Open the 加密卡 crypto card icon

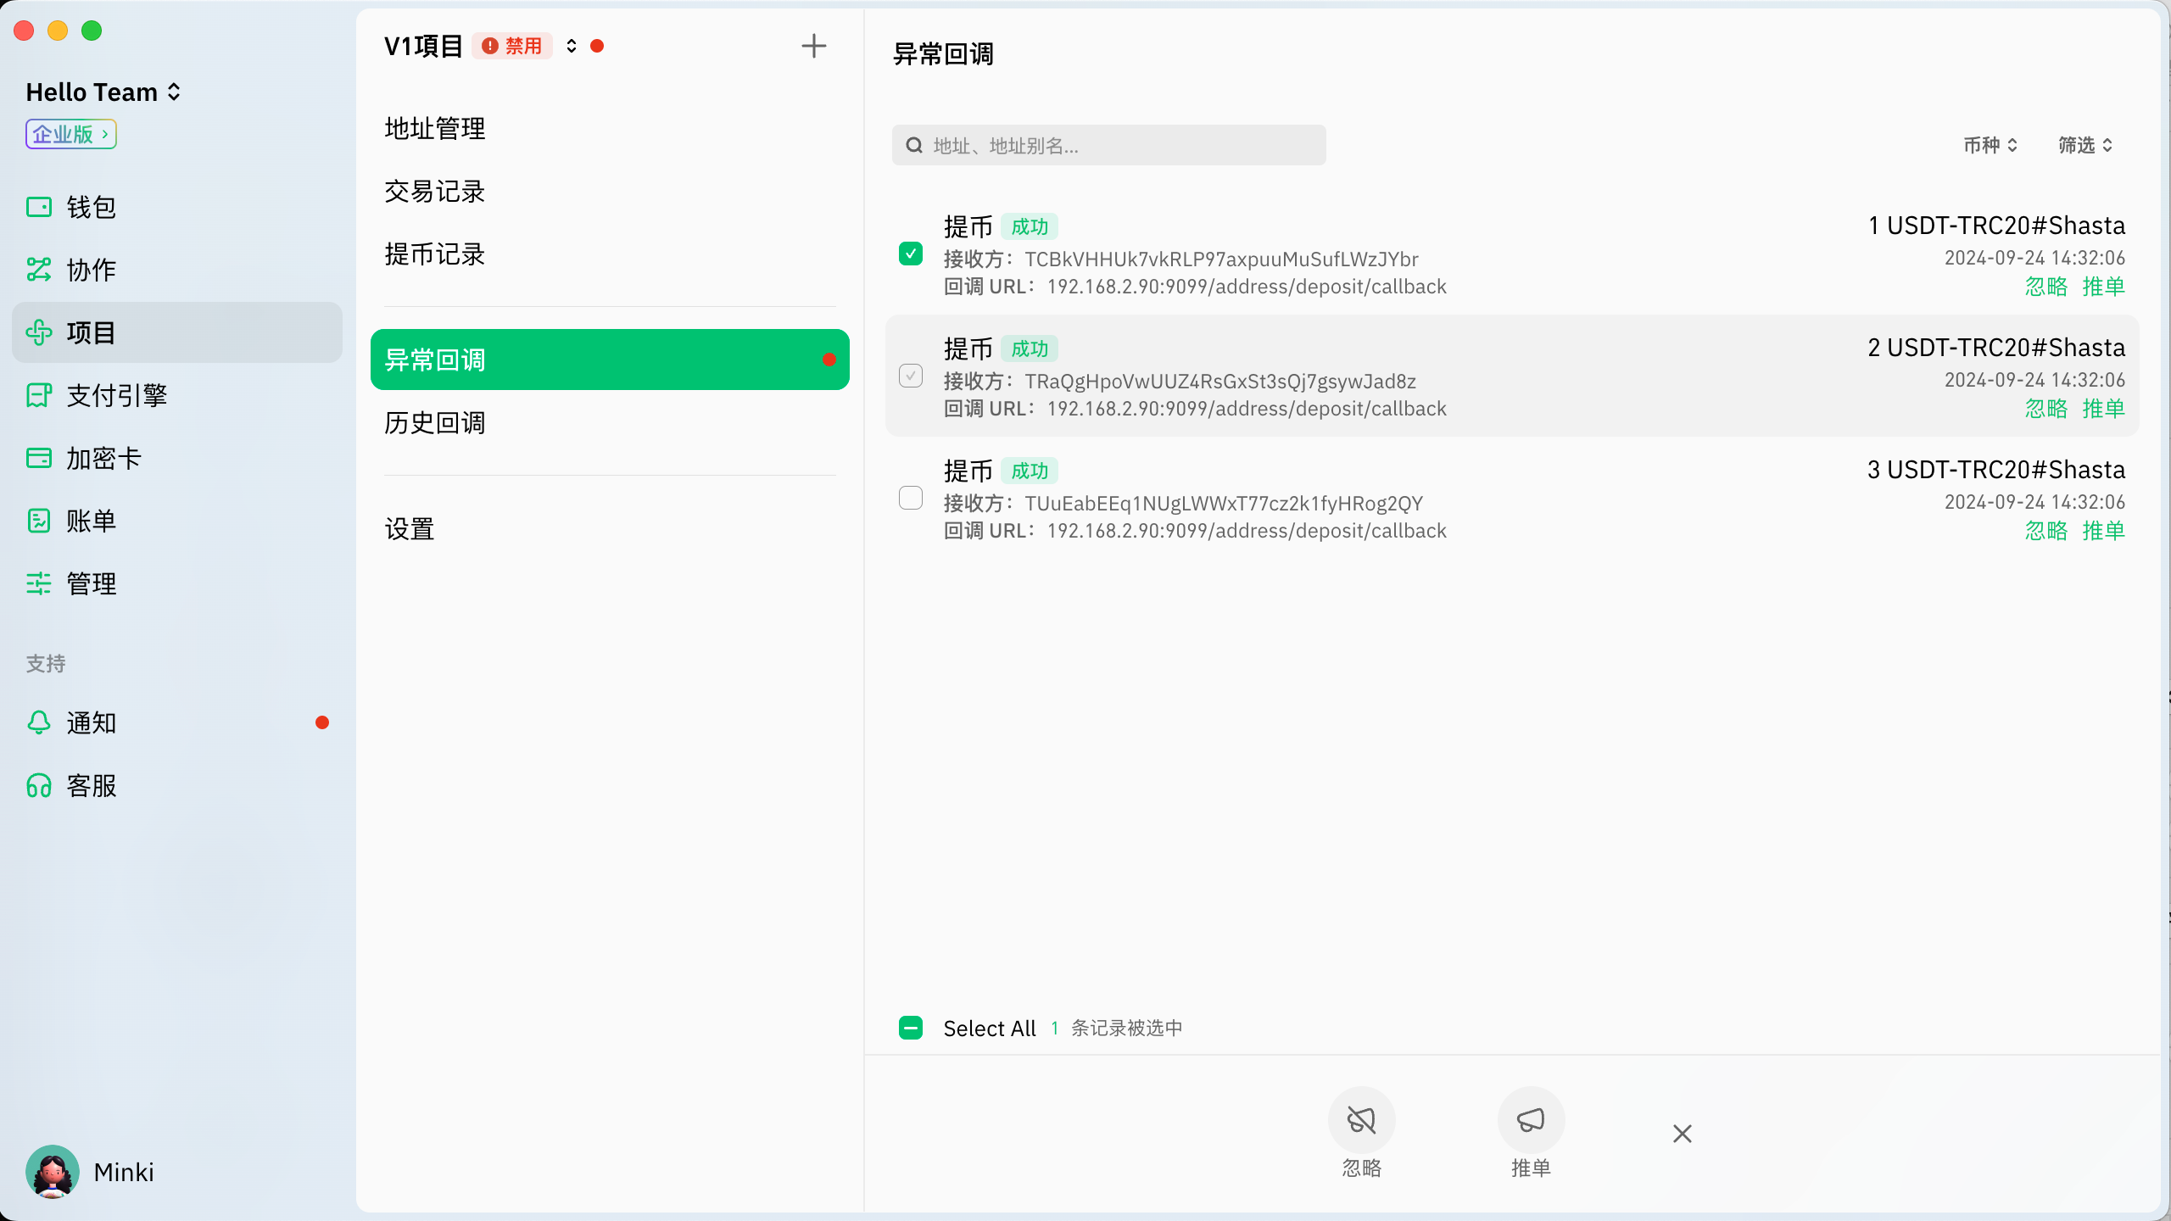39,458
